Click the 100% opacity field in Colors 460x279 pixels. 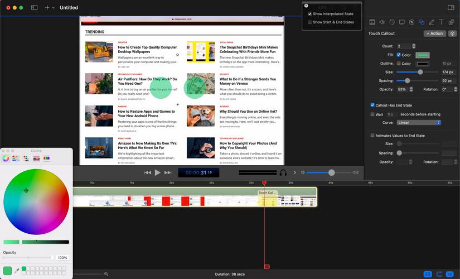[x=62, y=258]
